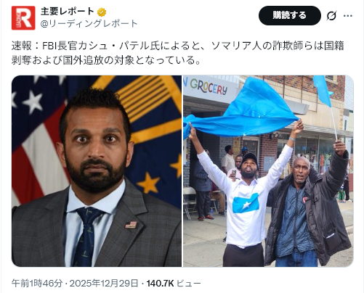Click the gold verified badge
Image resolution: width=364 pixels, height=293 pixels.
click(x=102, y=12)
